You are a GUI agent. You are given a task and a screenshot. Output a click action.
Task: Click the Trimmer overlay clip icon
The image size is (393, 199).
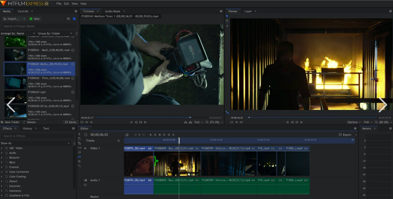click(x=190, y=122)
